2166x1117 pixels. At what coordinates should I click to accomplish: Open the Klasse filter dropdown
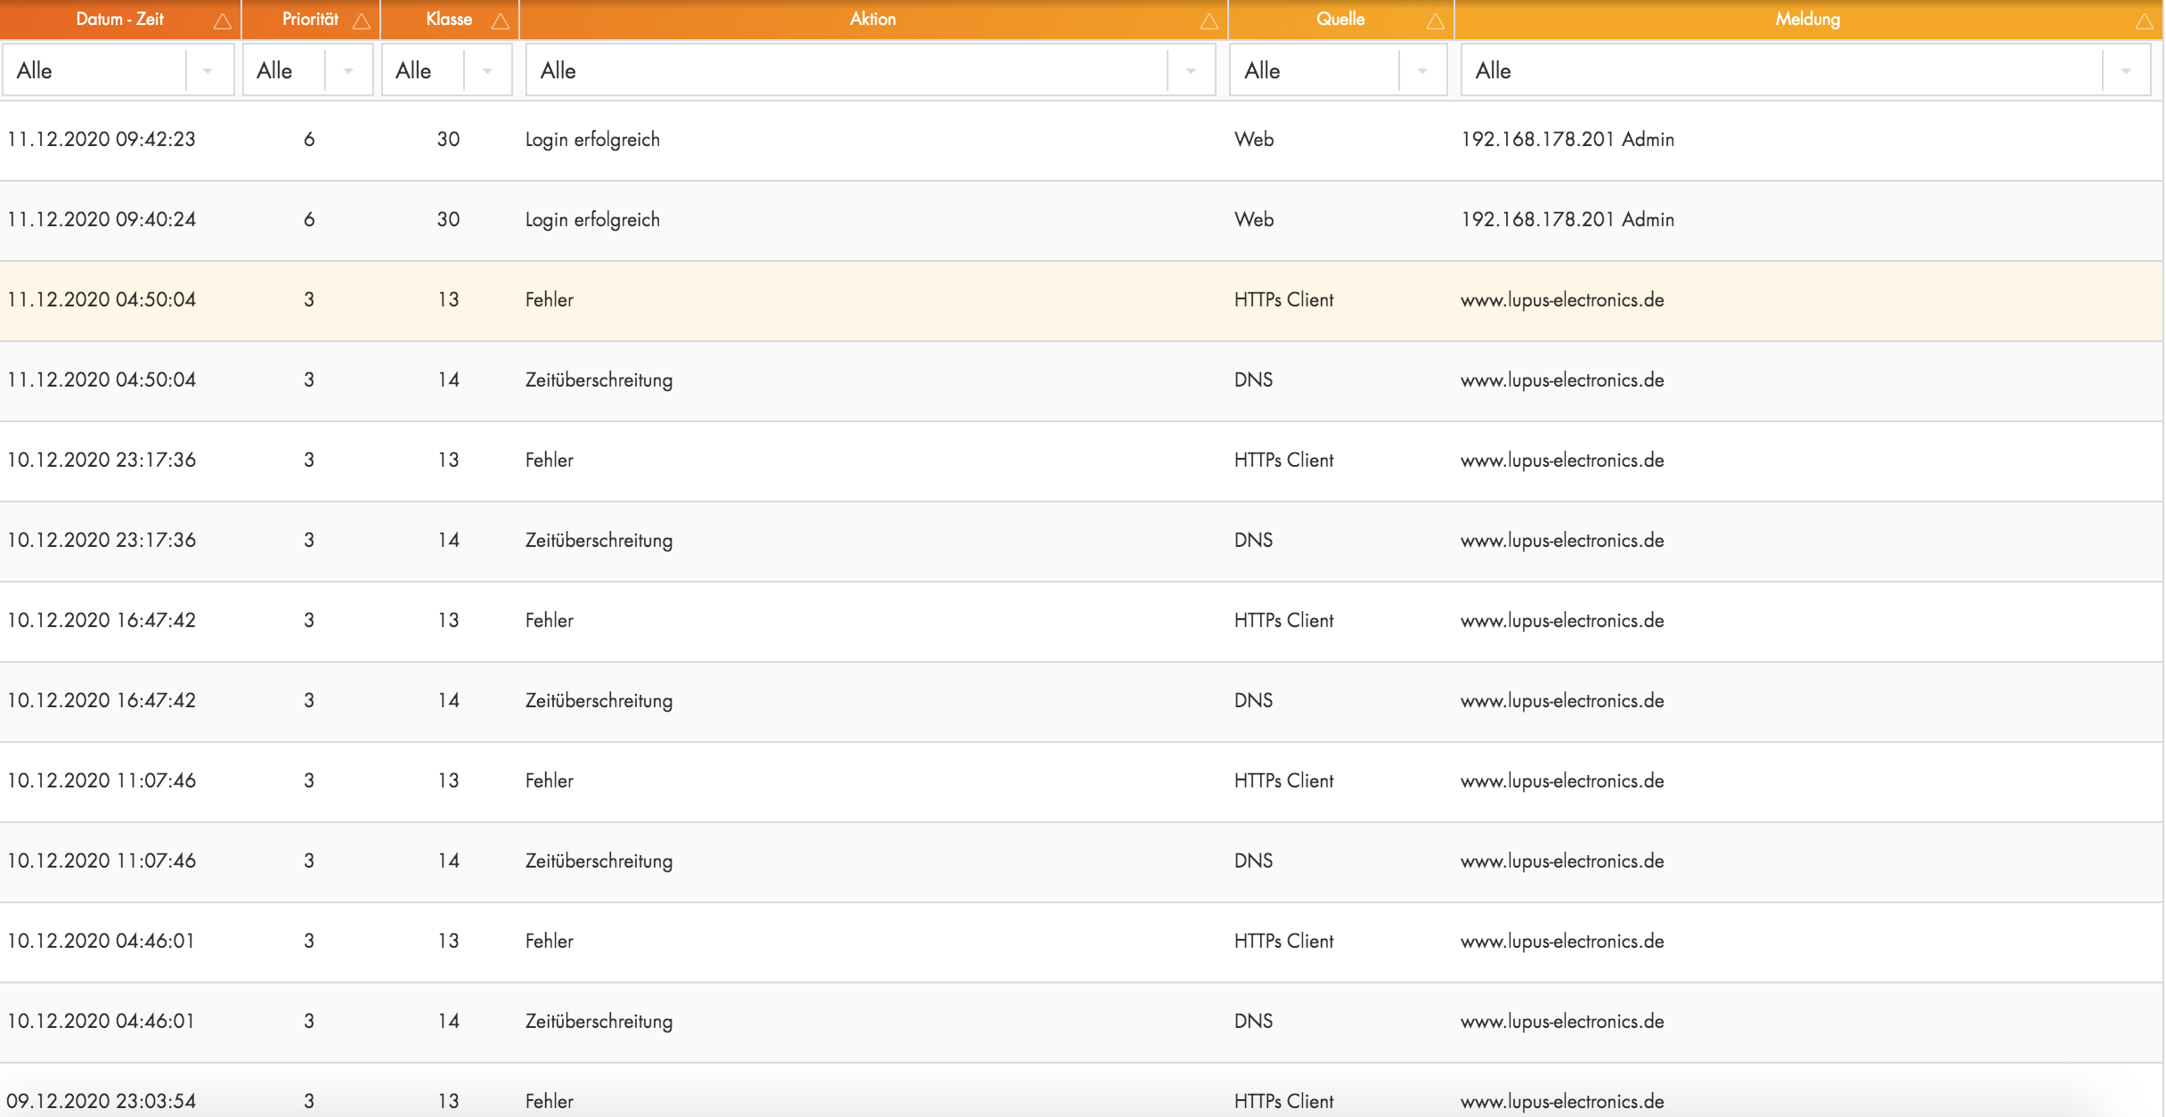(x=487, y=71)
